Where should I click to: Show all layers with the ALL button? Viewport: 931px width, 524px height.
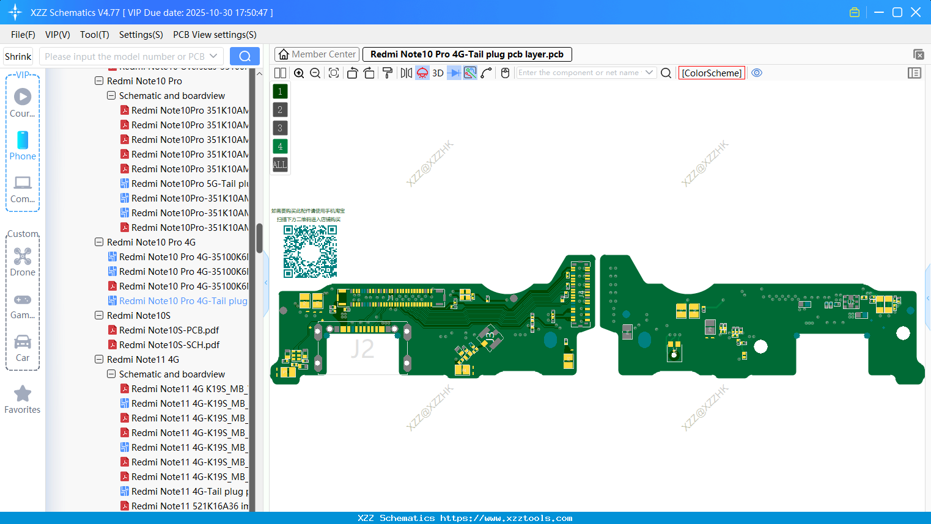coord(279,164)
